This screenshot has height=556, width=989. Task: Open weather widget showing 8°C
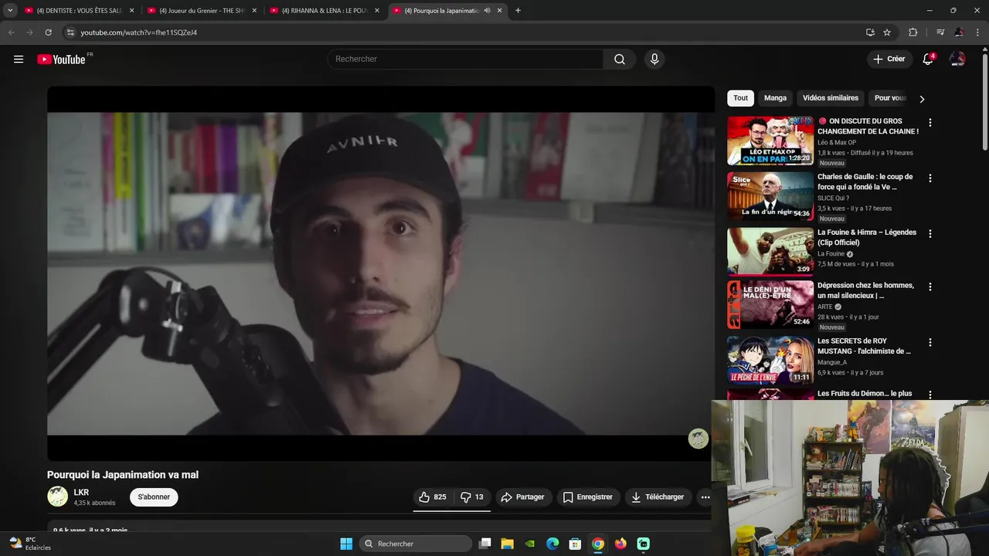coord(31,544)
